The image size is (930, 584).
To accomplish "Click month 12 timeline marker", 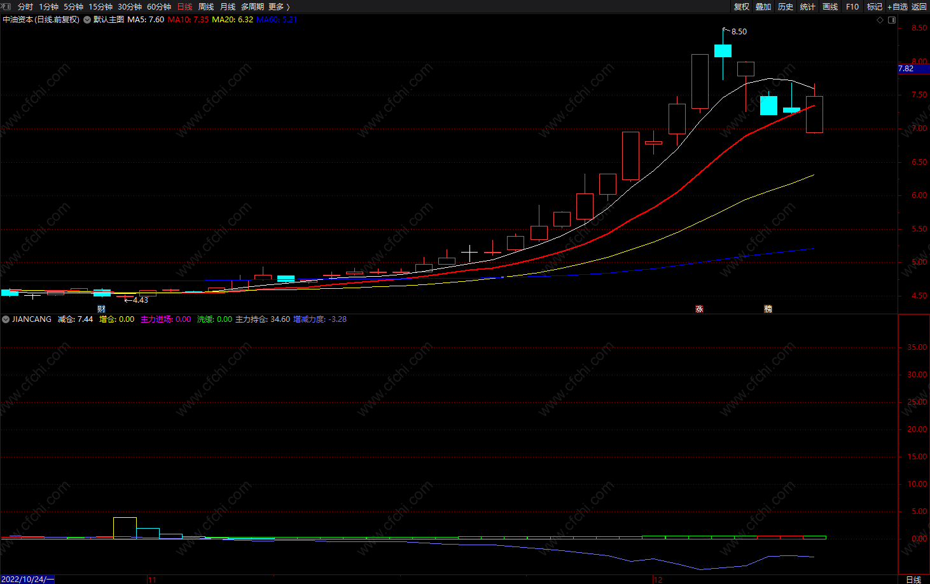I will point(658,580).
